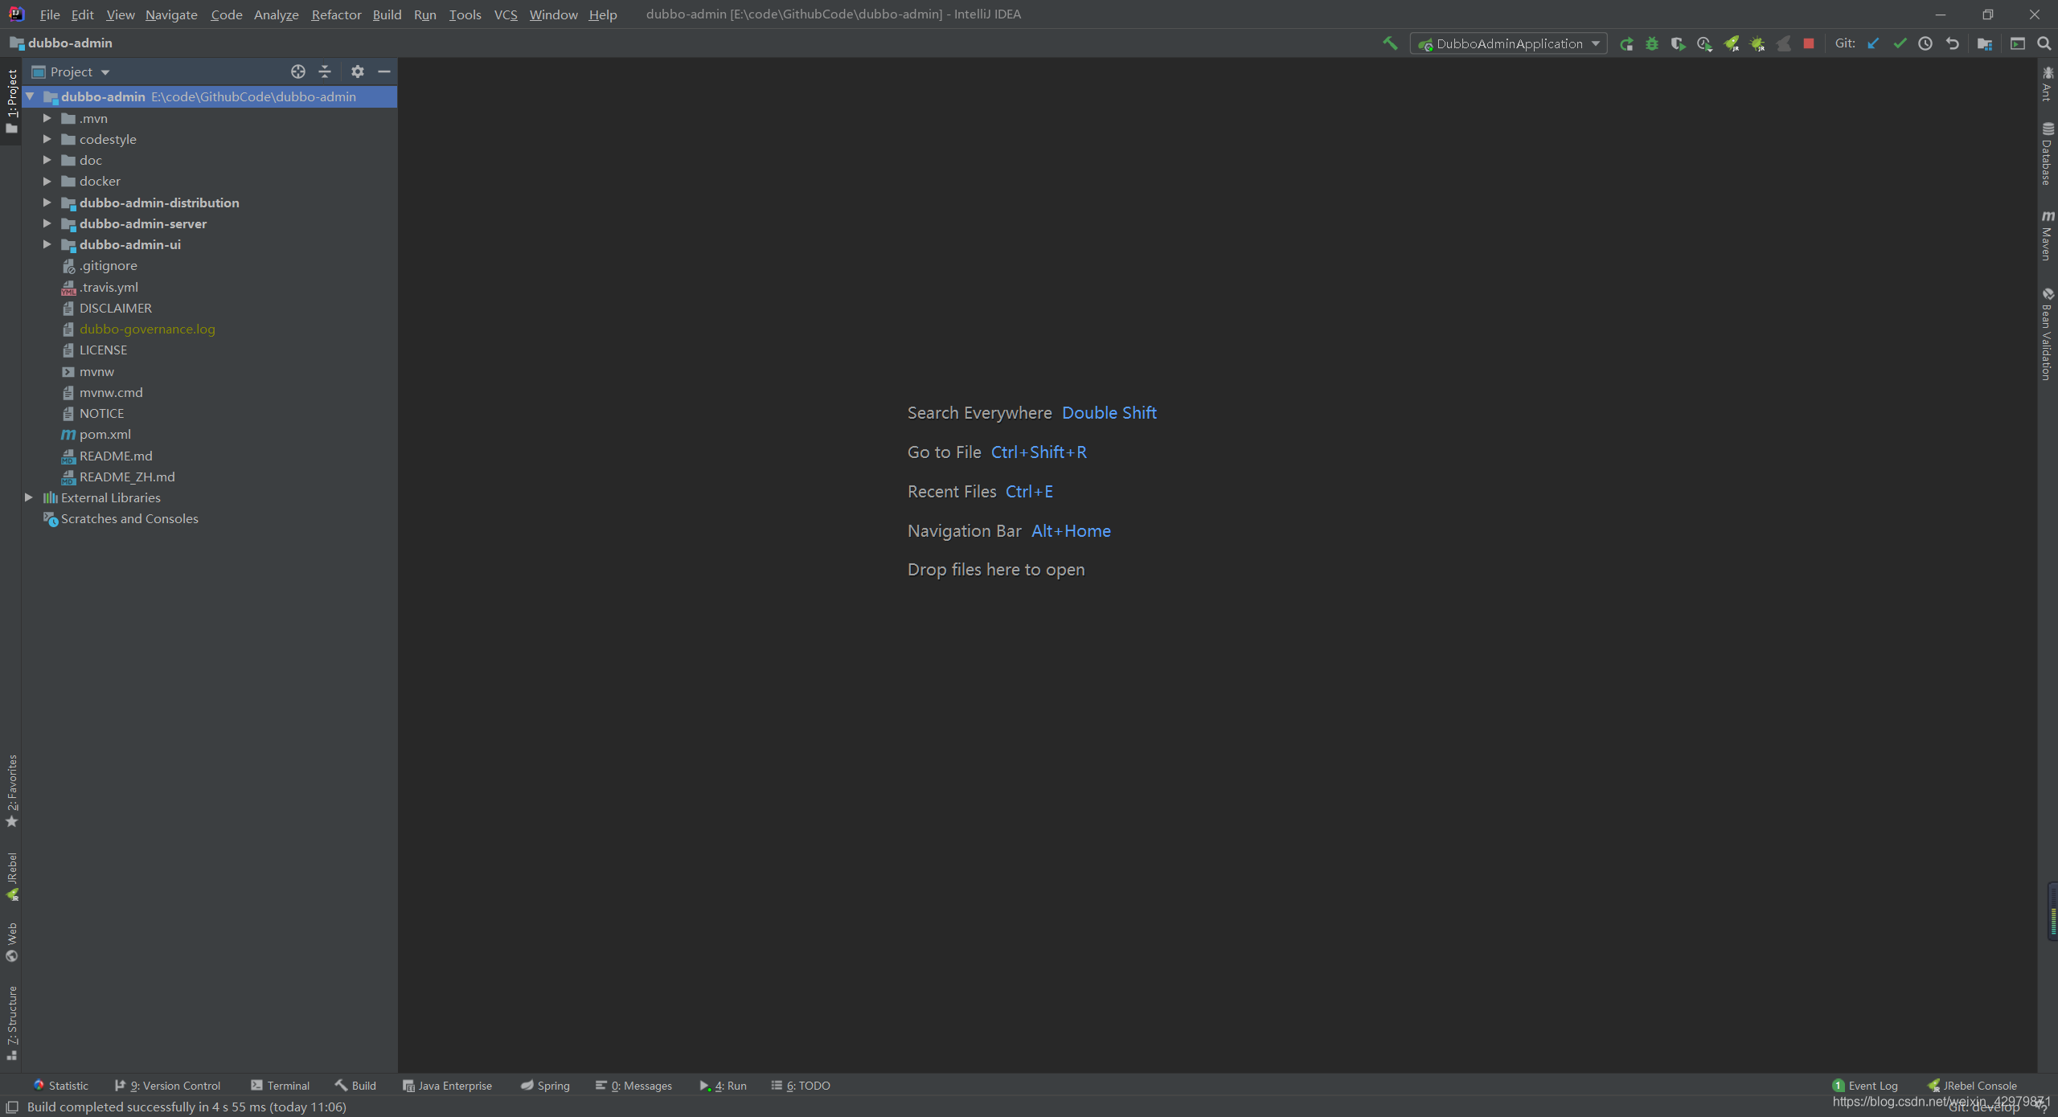Click the Git update project icon
Viewport: 2058px width, 1117px height.
1875,44
